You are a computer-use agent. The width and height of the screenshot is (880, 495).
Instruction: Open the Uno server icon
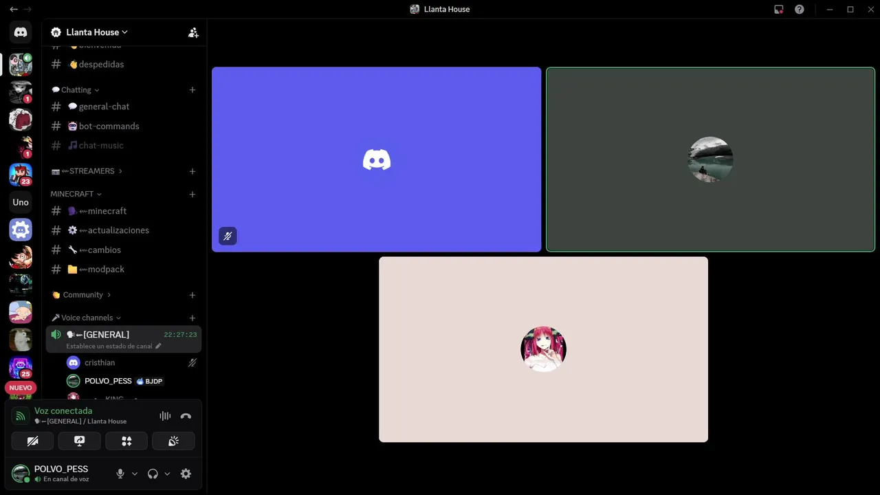pyautogui.click(x=21, y=202)
